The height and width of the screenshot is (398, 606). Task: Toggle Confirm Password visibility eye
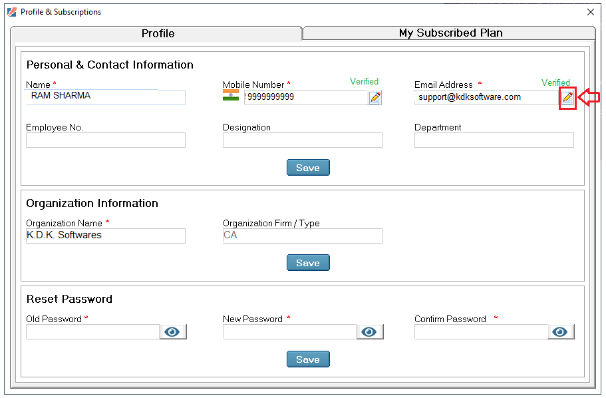pos(560,332)
